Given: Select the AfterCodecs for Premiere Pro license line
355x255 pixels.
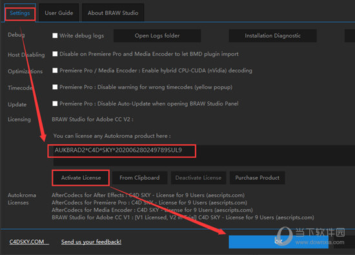Looking at the screenshot, I should 149,203.
